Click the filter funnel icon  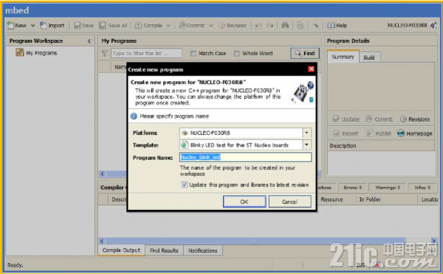pyautogui.click(x=105, y=53)
